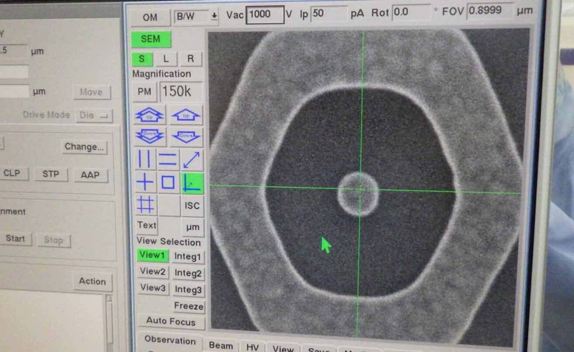The height and width of the screenshot is (352, 574).
Task: Select View3 in View Selection
Action: coord(153,288)
